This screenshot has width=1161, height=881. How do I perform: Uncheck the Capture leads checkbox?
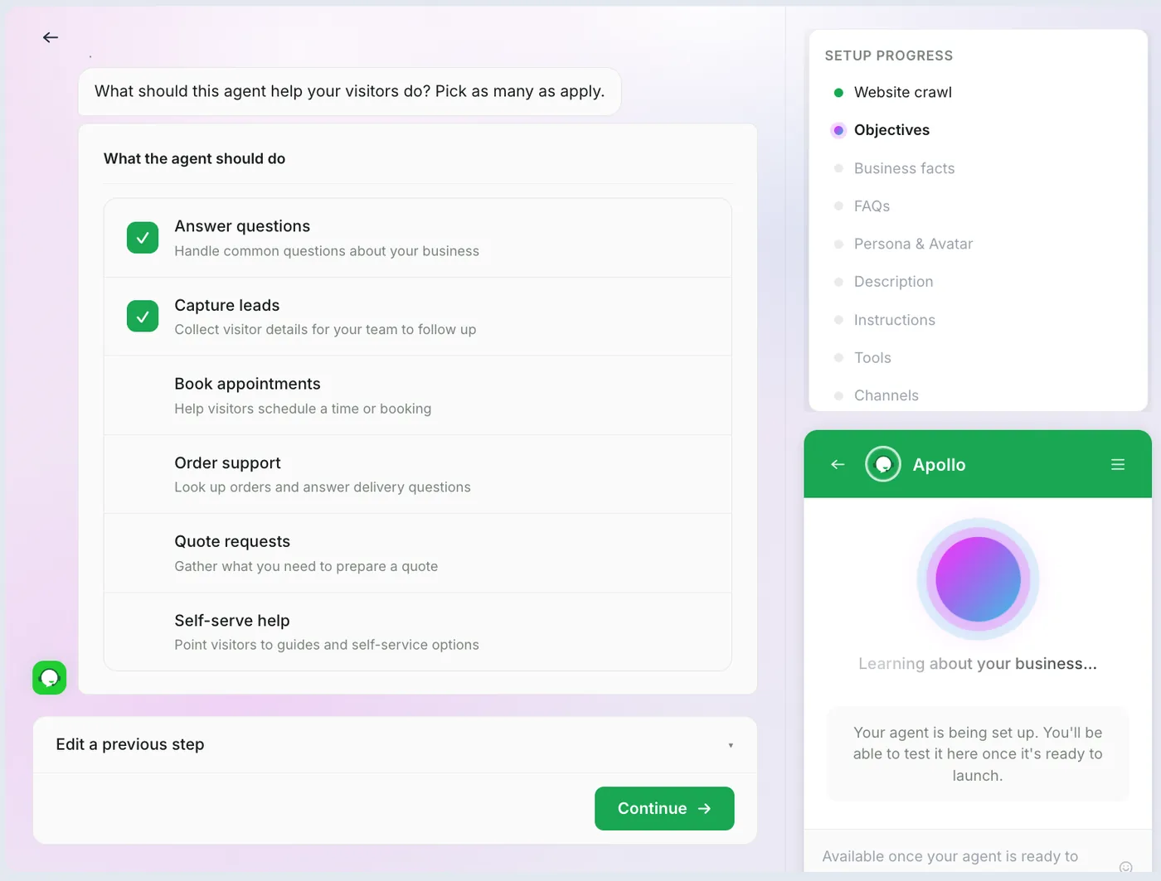coord(143,317)
